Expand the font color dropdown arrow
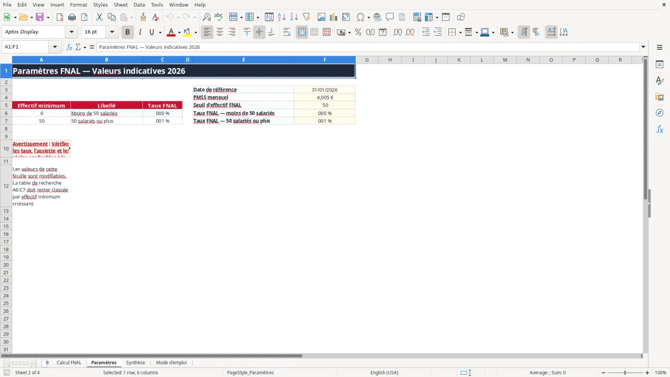Viewport: 670px width, 377px height. point(179,32)
